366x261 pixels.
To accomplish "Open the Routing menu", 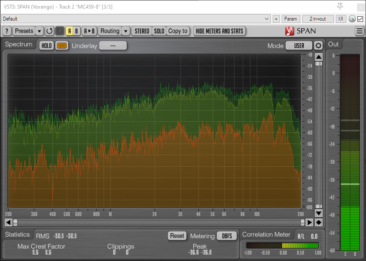I will tap(110, 31).
